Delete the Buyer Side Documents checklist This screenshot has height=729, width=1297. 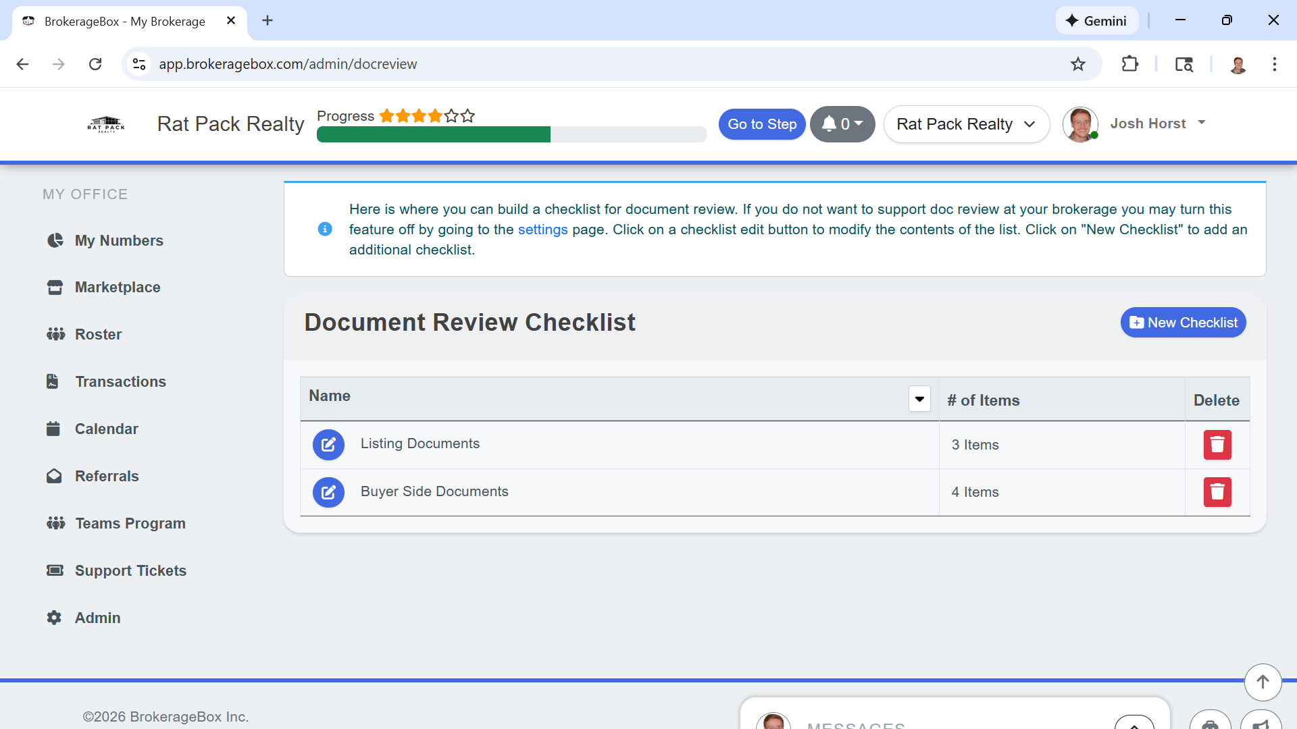click(1217, 492)
